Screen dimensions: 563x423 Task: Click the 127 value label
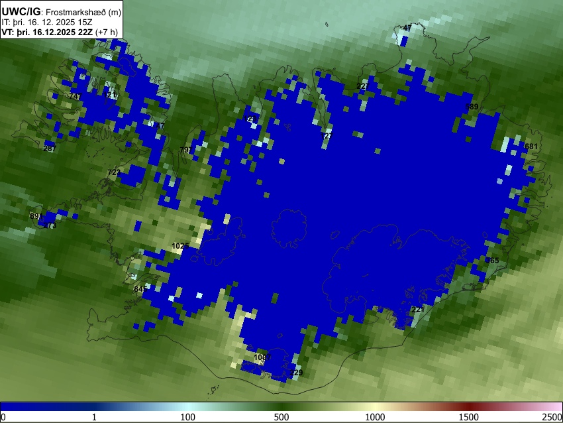tap(327, 135)
